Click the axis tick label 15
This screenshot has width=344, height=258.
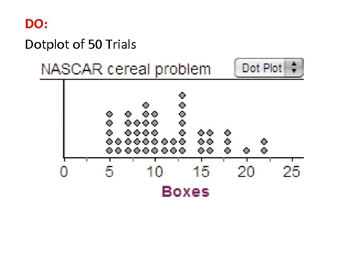[201, 171]
